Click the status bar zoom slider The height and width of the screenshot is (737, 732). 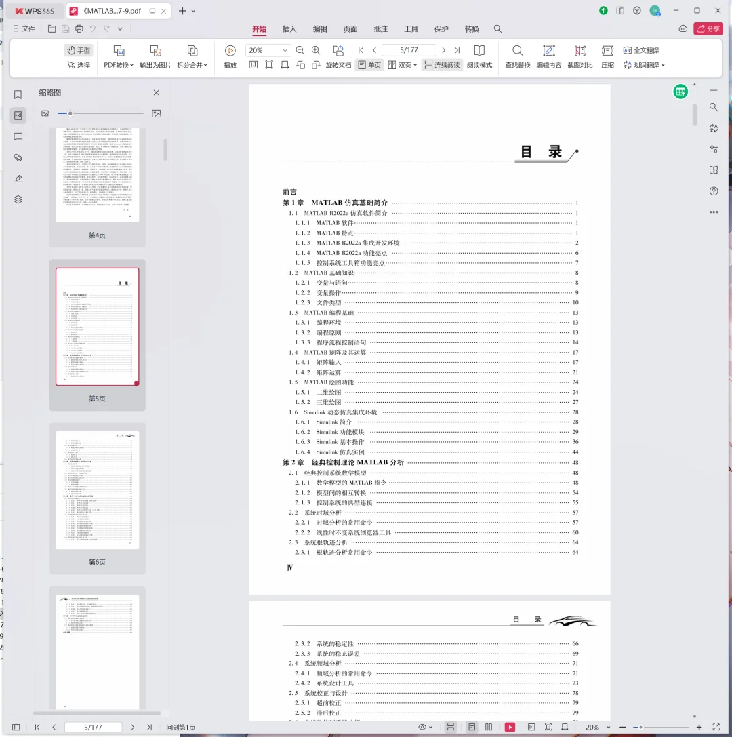660,727
